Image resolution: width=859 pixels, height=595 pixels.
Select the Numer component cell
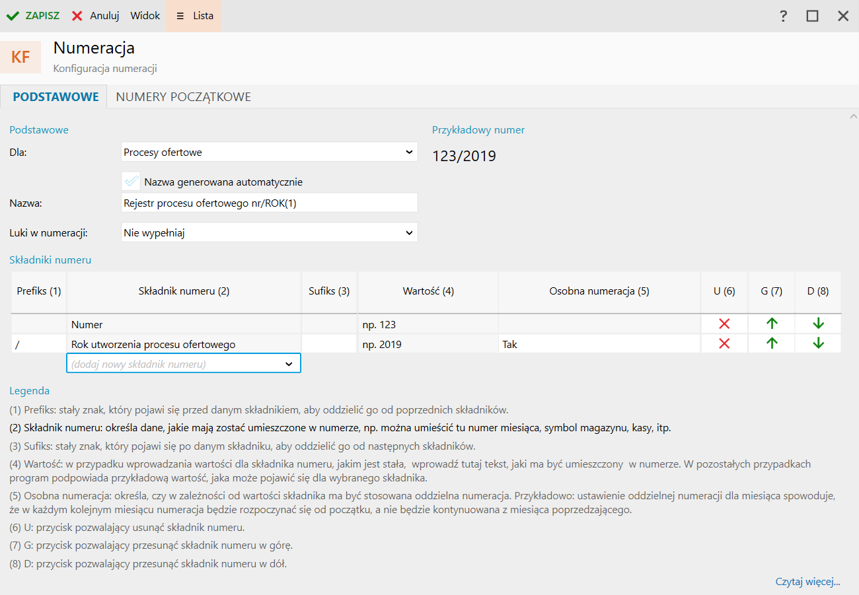coord(184,324)
